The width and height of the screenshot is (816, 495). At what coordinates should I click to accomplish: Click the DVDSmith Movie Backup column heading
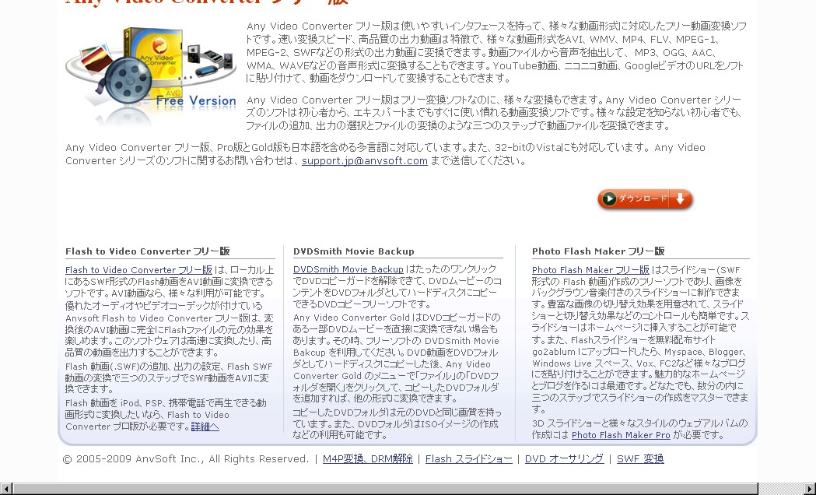(353, 251)
